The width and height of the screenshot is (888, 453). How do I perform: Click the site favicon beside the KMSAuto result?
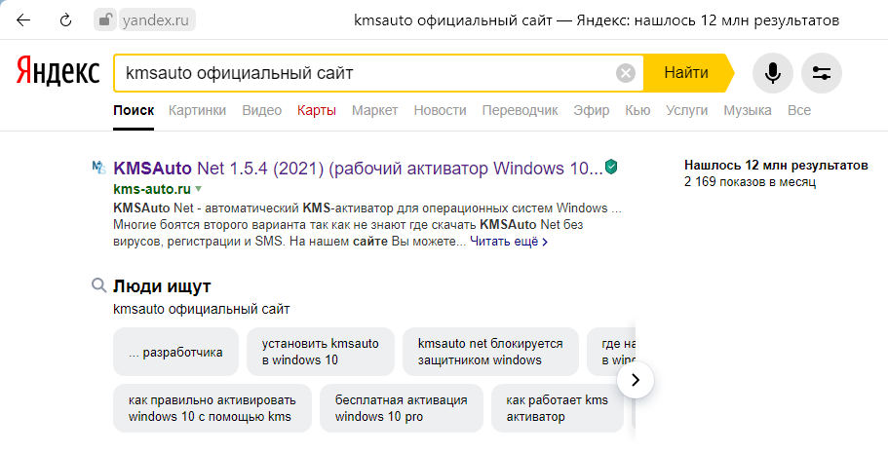pyautogui.click(x=99, y=167)
